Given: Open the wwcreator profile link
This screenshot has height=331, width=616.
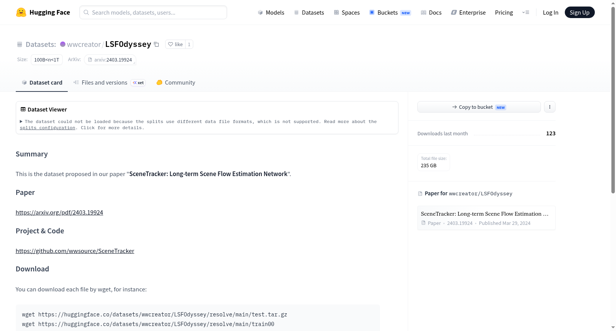Looking at the screenshot, I should tap(84, 44).
